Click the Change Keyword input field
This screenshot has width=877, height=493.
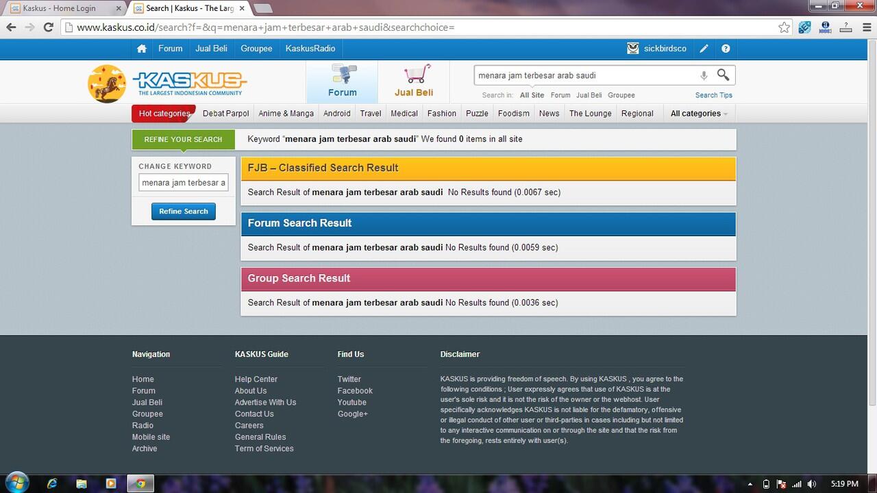(x=184, y=183)
